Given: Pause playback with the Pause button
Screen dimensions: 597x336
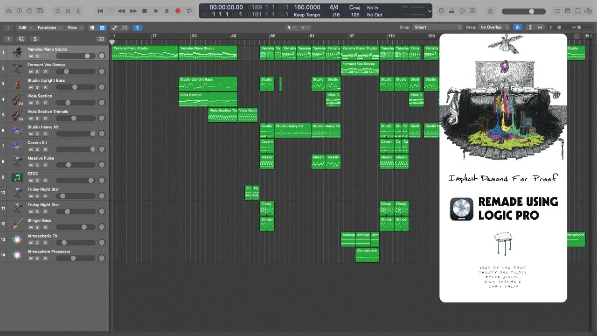Looking at the screenshot, I should tap(167, 11).
